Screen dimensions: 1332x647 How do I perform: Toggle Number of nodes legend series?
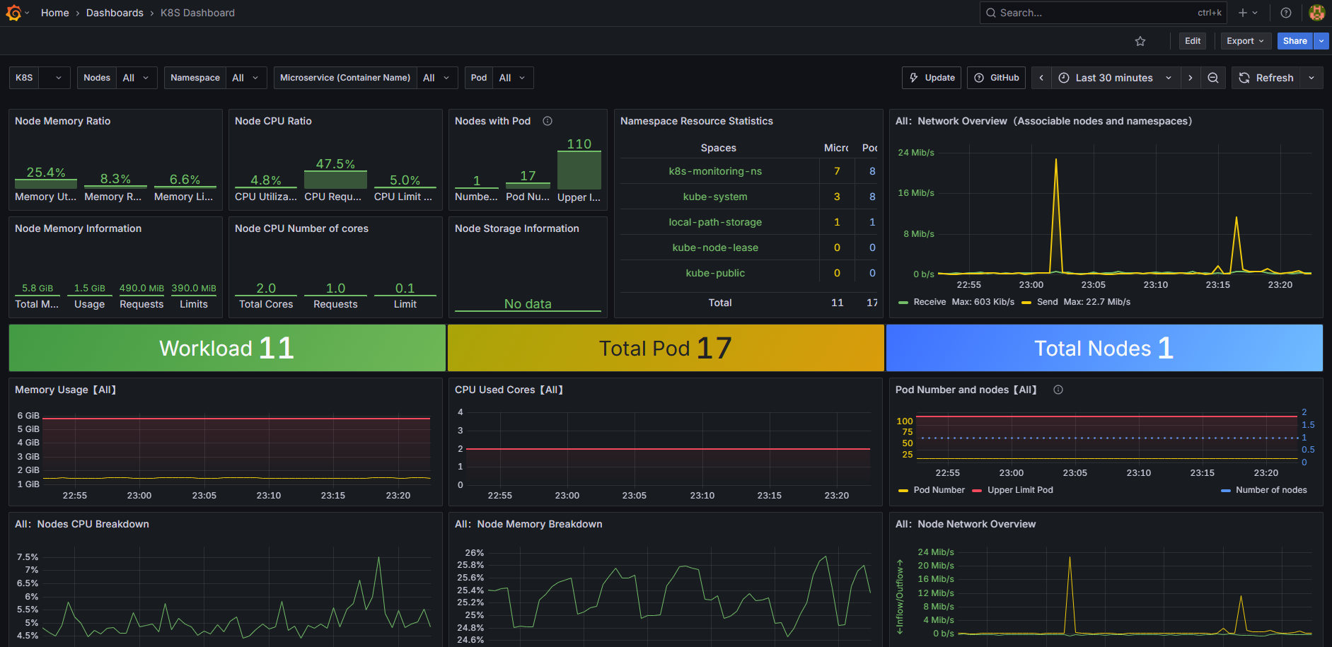pos(1270,490)
